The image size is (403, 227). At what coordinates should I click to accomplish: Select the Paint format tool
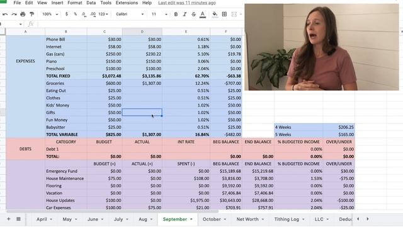32,14
